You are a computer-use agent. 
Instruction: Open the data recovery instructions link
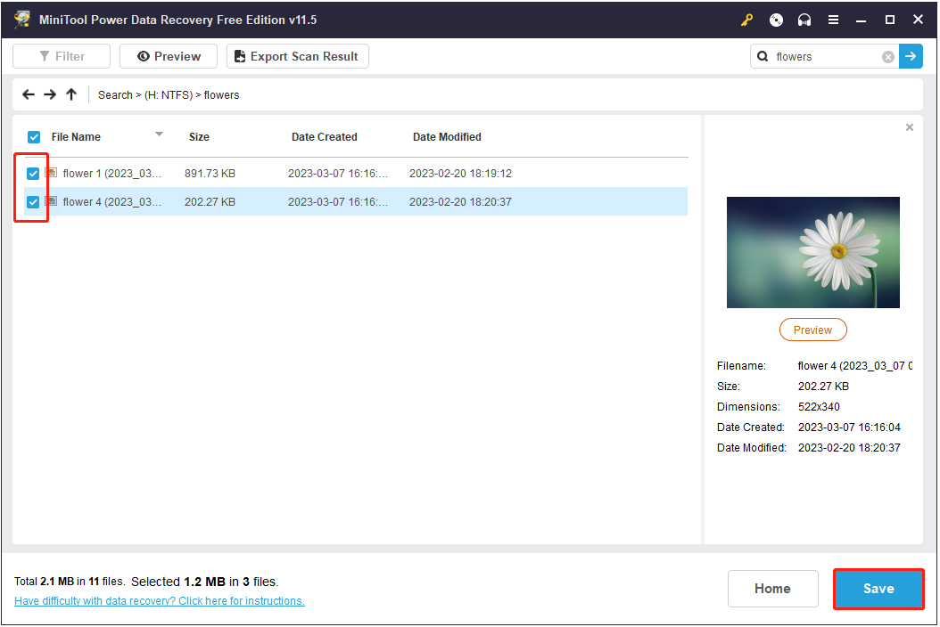(x=160, y=600)
